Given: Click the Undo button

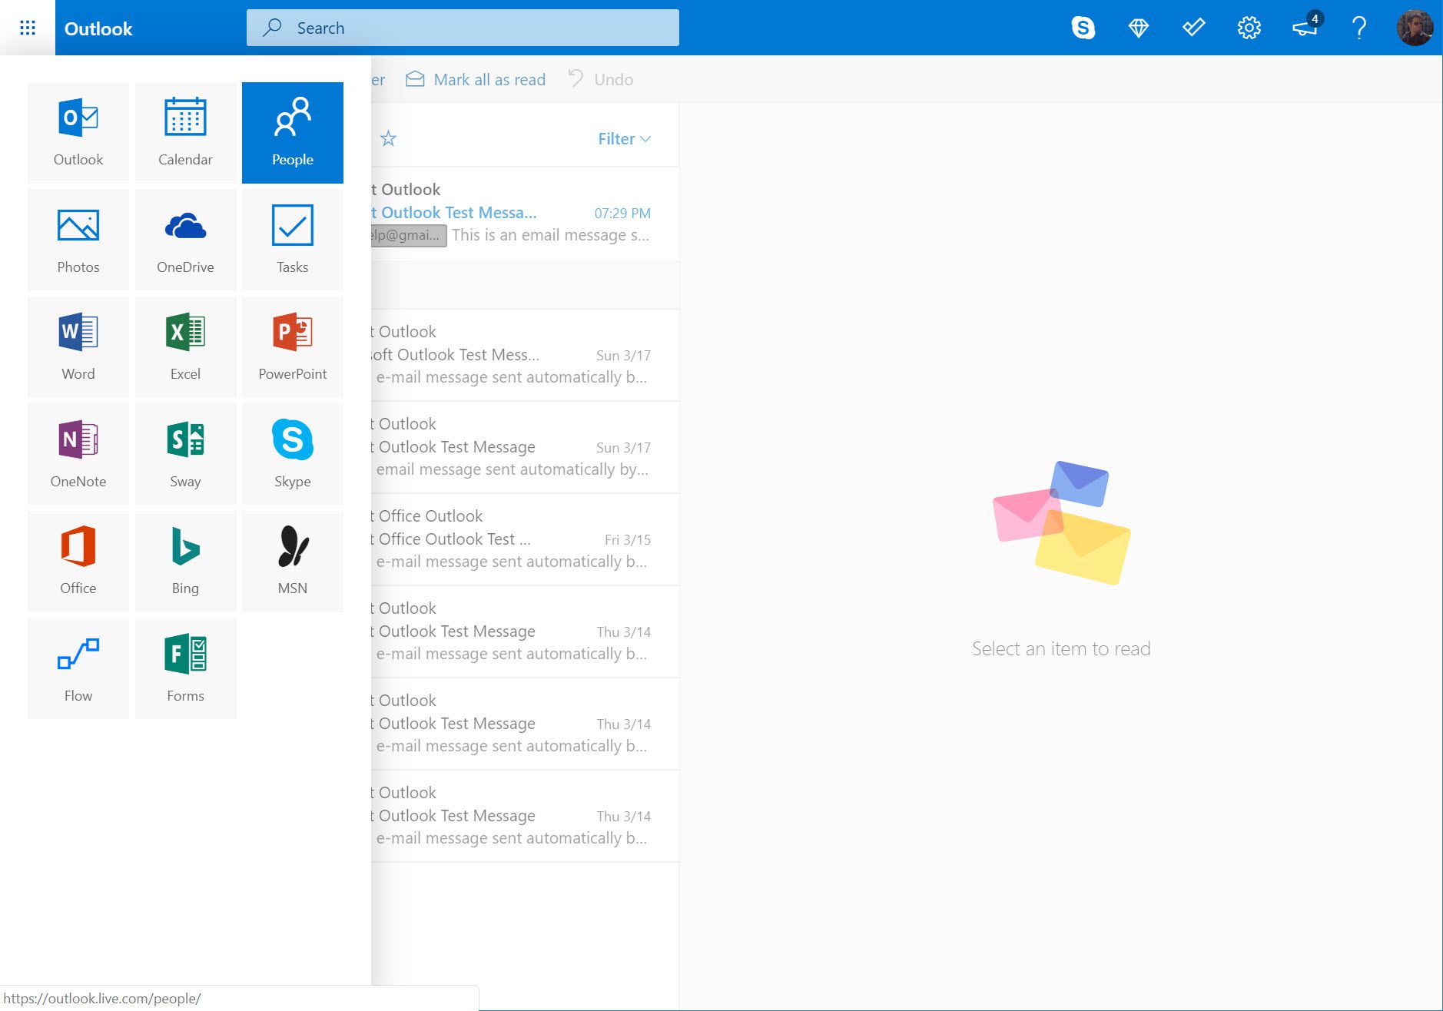Looking at the screenshot, I should point(601,79).
